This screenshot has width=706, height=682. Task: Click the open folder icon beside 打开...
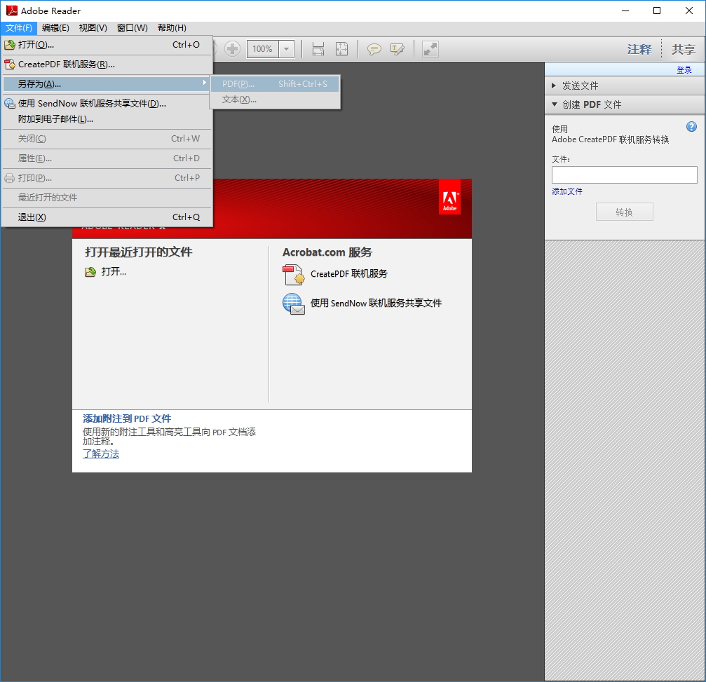[x=90, y=272]
